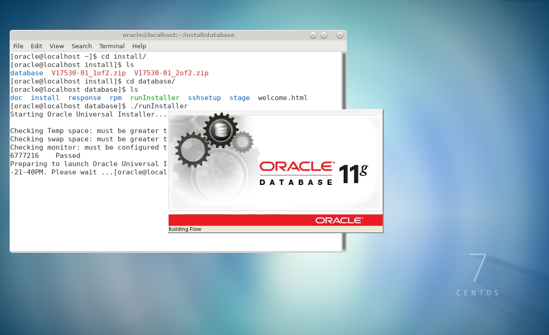Click the 'Checking Temp space' line

pyautogui.click(x=89, y=131)
